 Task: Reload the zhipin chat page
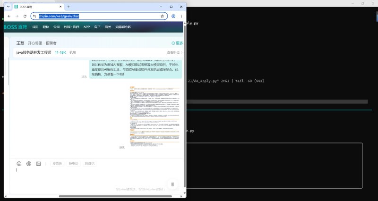(x=25, y=16)
